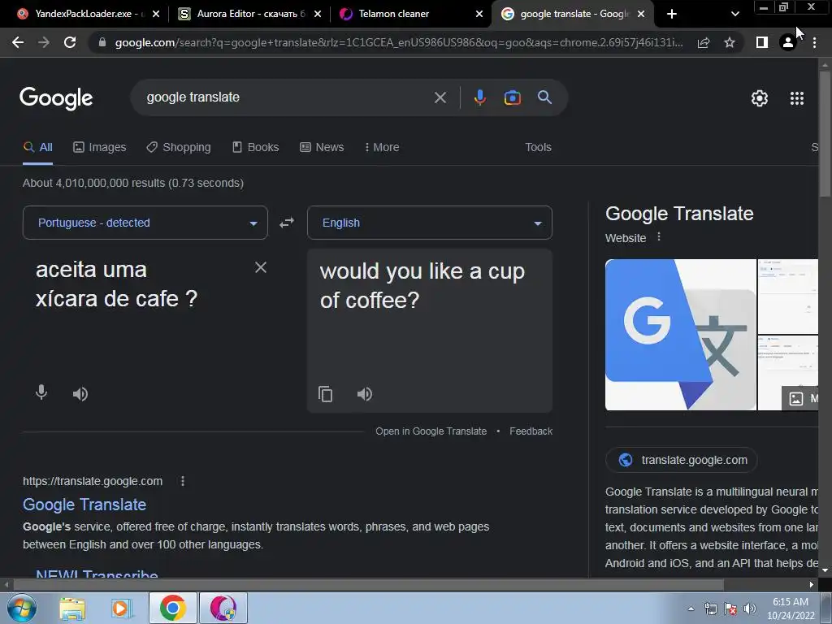
Task: Open options beside translate.google.com URL
Action: click(183, 481)
